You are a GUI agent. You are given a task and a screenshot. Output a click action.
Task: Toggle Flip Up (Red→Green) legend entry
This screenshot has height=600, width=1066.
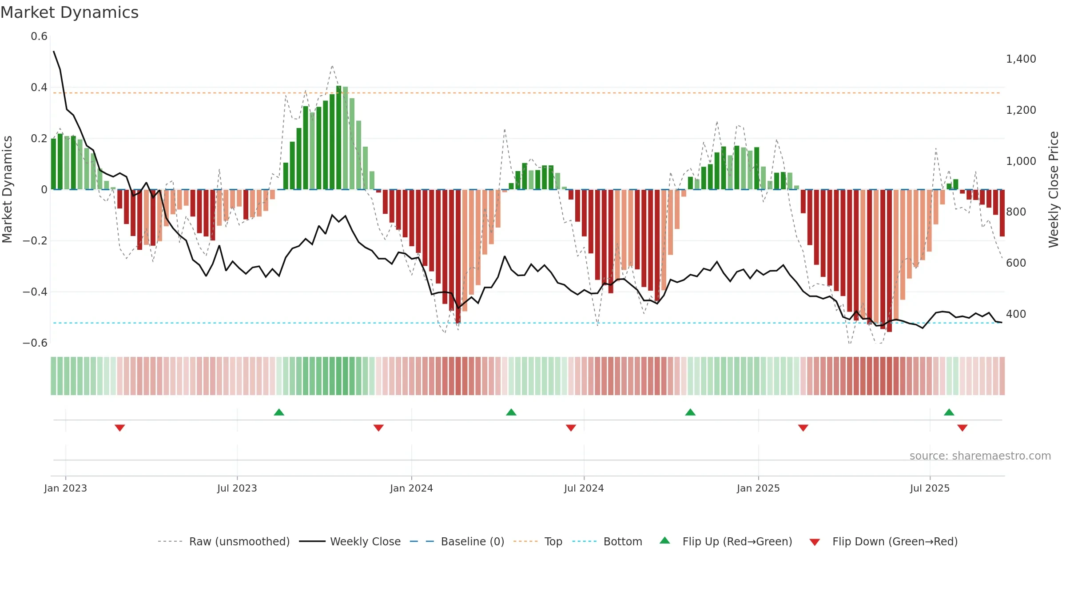click(726, 541)
